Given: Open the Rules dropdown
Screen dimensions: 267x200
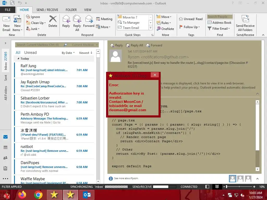Looking at the screenshot, I should [164, 23].
